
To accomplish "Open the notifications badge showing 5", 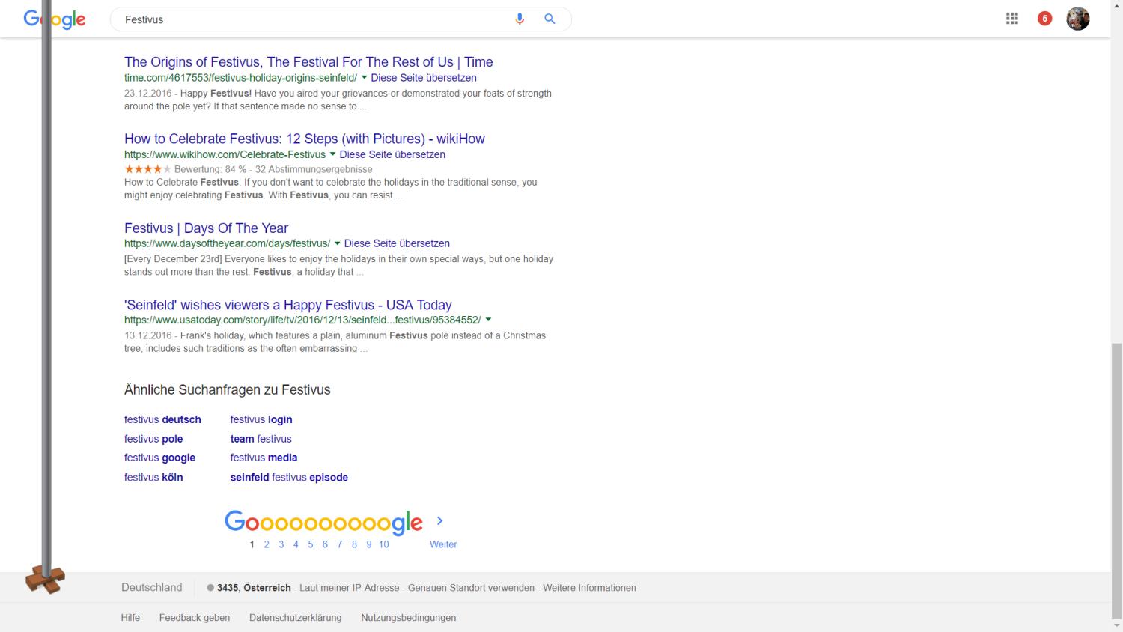I will tap(1044, 19).
